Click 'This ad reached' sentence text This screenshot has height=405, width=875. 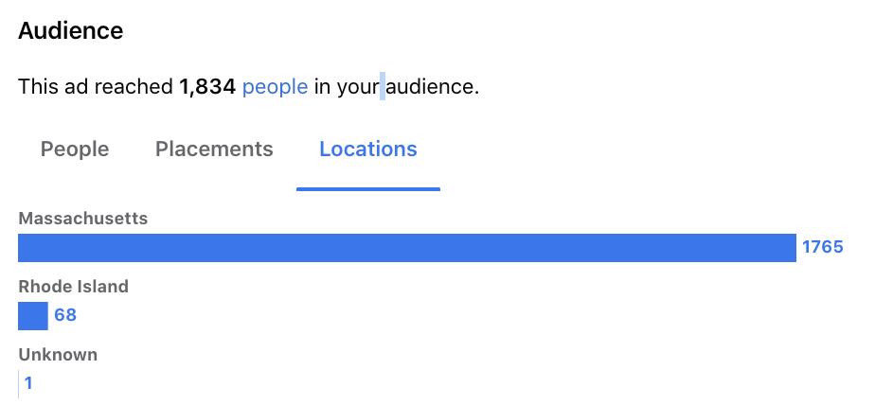pos(96,87)
